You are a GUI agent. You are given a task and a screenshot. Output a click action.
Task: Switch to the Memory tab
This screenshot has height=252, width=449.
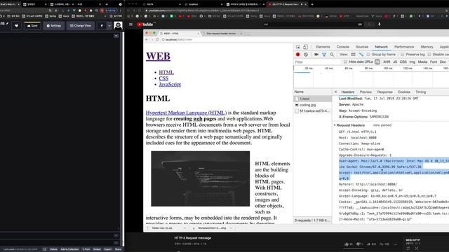click(427, 47)
